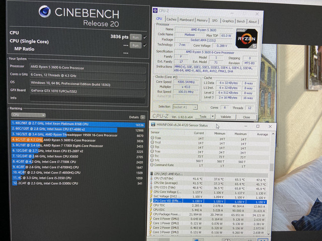Viewport: 322px width, 241px height.
Task: Open the CPU ranking type dropdown
Action: tap(28, 115)
